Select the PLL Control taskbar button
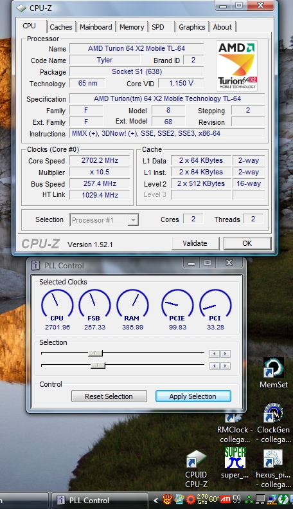This screenshot has width=293, height=509. 100,500
